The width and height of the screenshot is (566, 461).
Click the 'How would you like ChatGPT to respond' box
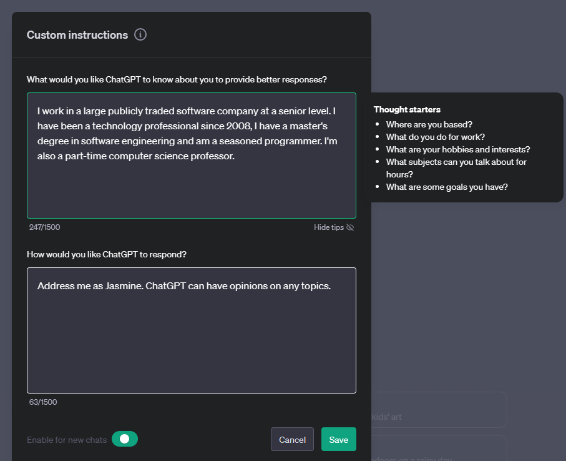(x=191, y=330)
